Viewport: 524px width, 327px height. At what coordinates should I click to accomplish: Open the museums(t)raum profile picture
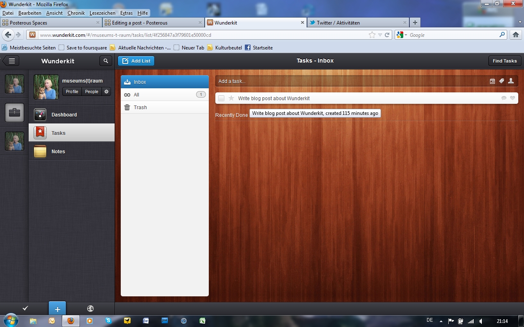pyautogui.click(x=46, y=87)
